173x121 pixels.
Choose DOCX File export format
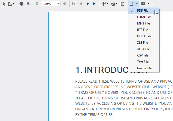[144, 36]
